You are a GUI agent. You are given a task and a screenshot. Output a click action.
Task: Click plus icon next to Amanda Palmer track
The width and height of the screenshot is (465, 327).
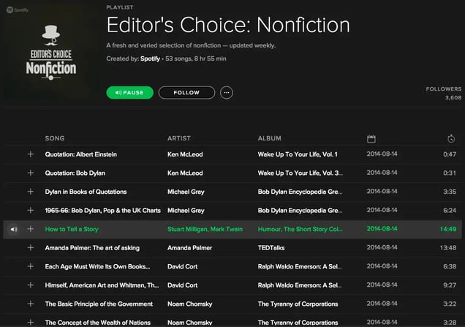(x=31, y=248)
